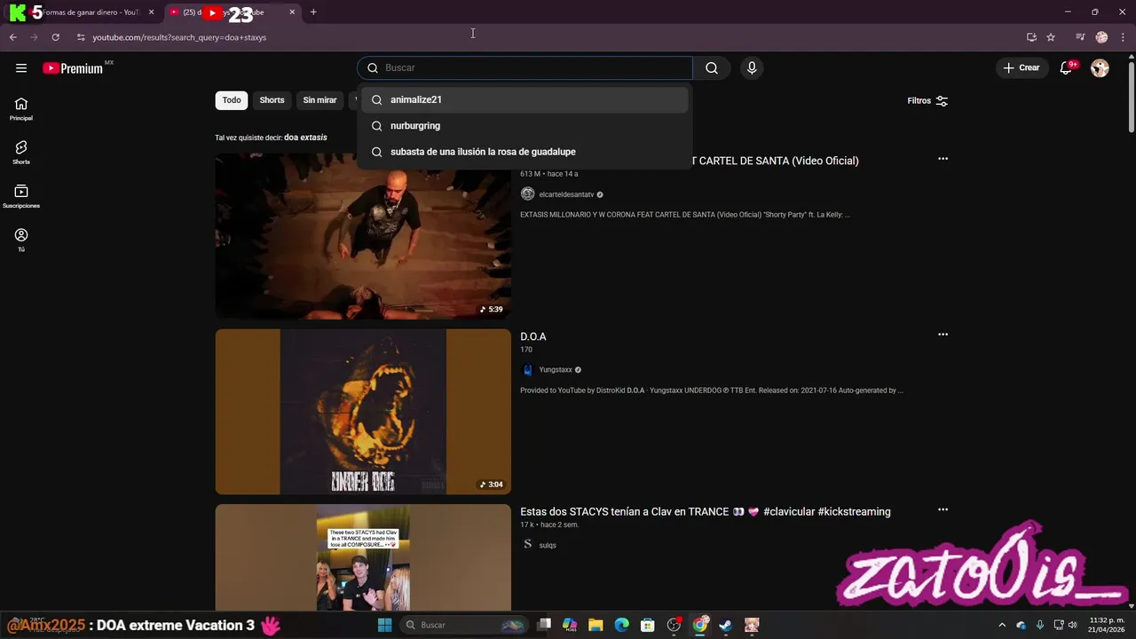Choose suggestion 'animalize21'

pyautogui.click(x=525, y=99)
